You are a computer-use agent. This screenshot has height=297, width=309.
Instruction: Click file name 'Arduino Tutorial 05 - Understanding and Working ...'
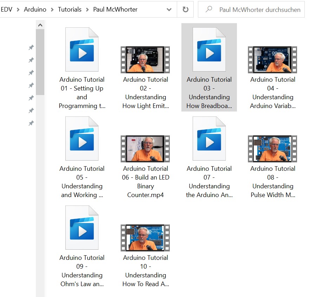coord(82,182)
